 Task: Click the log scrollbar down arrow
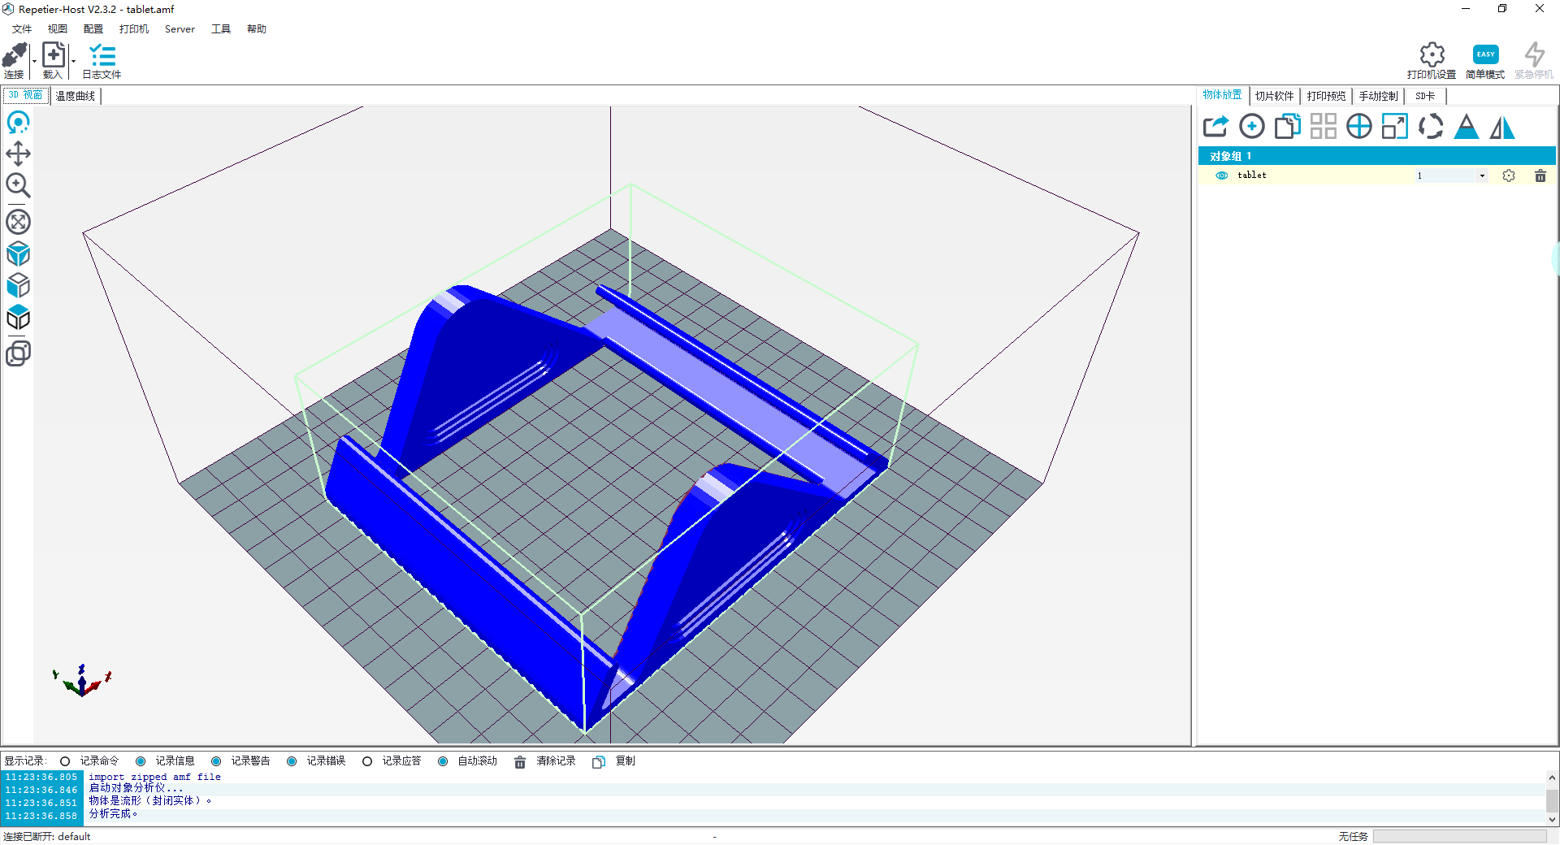pos(1552,820)
